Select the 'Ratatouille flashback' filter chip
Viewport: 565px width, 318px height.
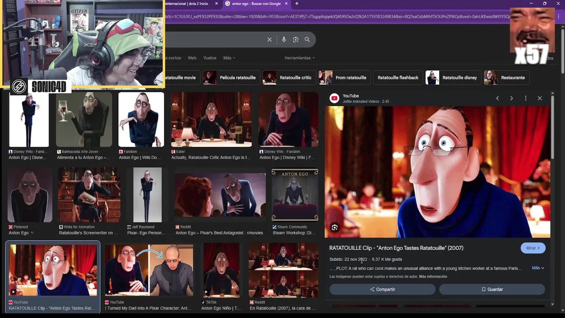pyautogui.click(x=398, y=78)
